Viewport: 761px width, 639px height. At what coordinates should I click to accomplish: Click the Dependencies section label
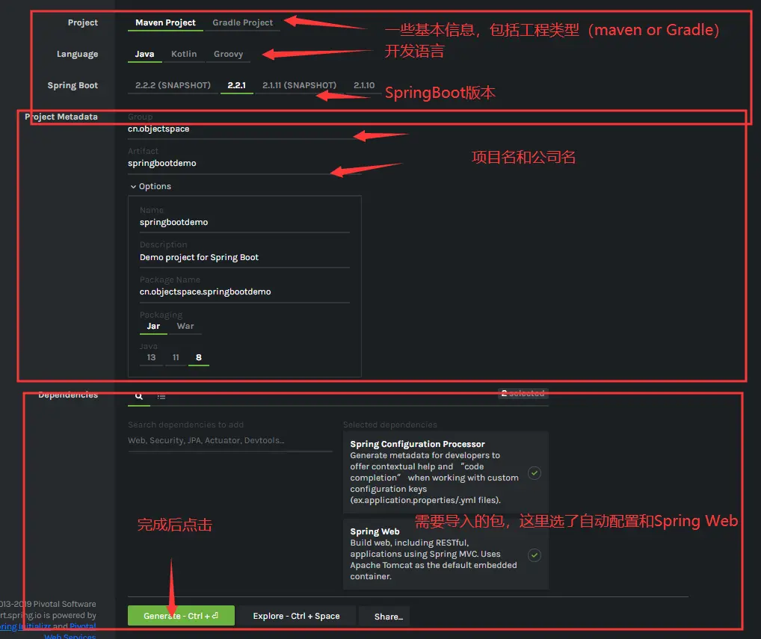click(x=68, y=395)
